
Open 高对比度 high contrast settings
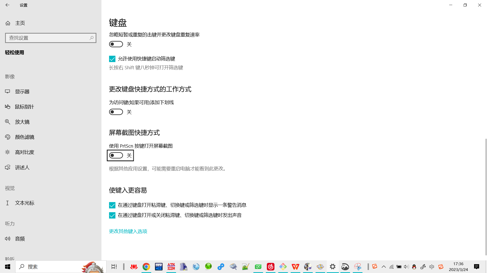click(24, 152)
